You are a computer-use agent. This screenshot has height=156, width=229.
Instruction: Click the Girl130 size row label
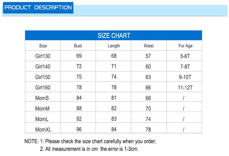click(x=43, y=56)
